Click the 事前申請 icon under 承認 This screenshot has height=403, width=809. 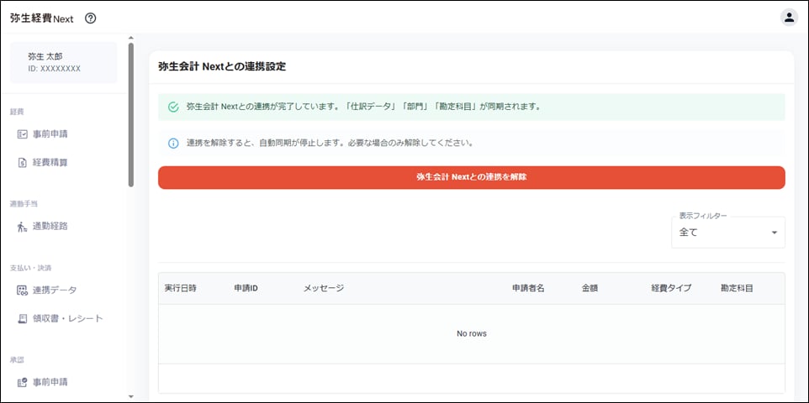22,382
